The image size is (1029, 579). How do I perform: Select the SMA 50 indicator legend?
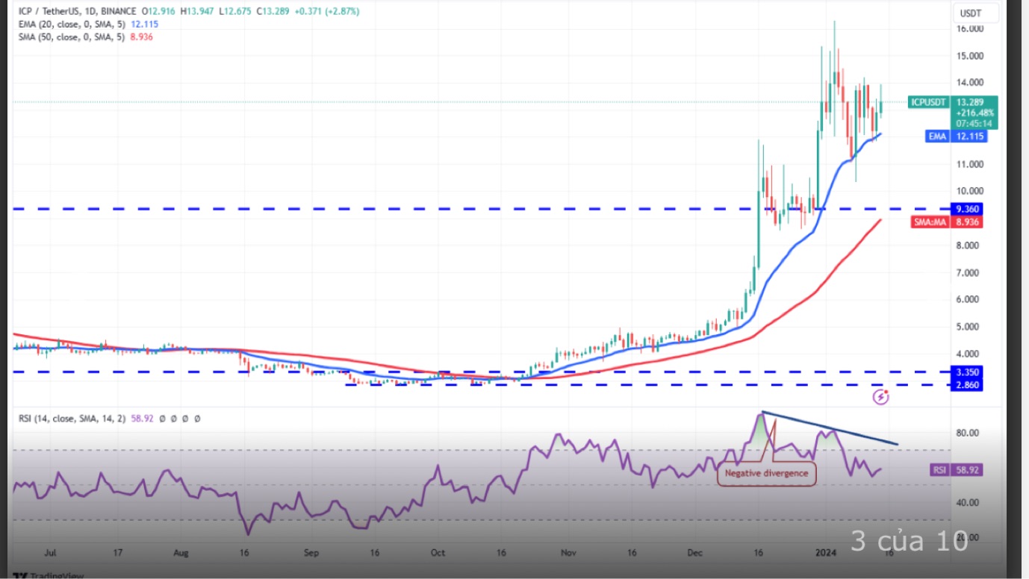pyautogui.click(x=71, y=37)
